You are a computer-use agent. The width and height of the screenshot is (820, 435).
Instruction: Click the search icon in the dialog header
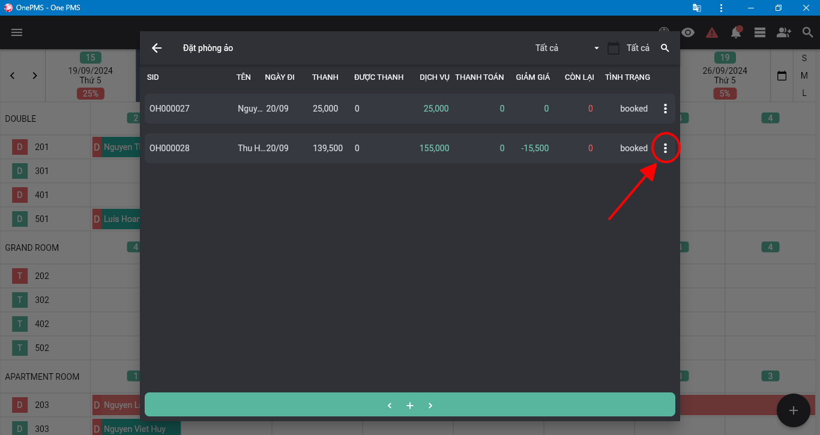pos(665,48)
